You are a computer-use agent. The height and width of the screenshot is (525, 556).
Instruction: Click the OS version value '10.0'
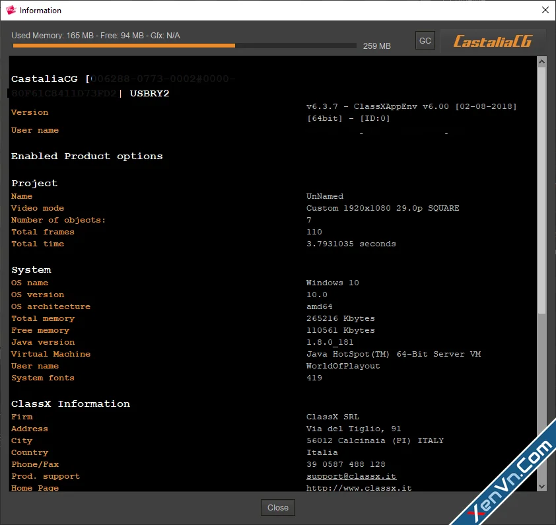point(317,295)
